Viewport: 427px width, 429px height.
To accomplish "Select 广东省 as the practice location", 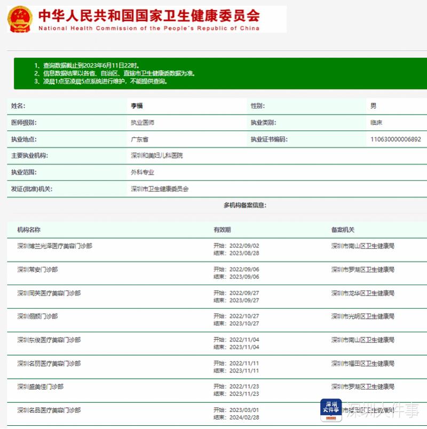I will (136, 139).
